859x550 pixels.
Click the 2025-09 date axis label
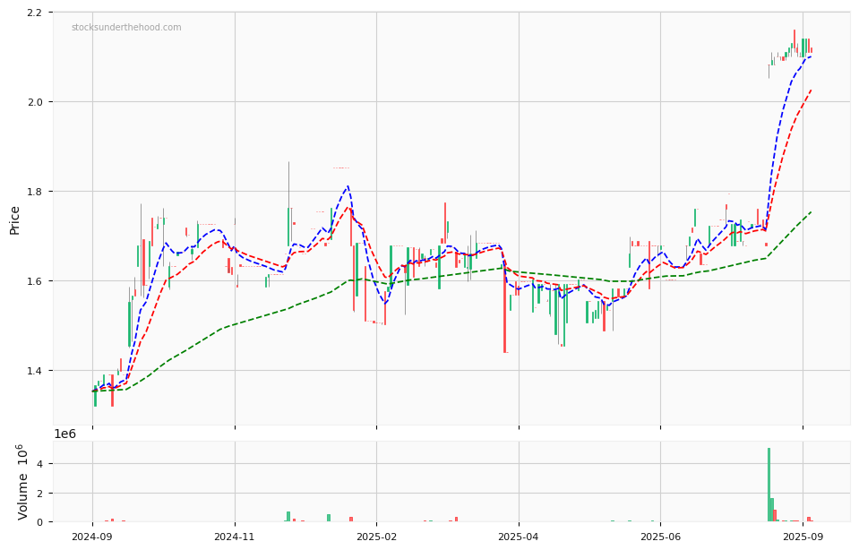coord(803,537)
